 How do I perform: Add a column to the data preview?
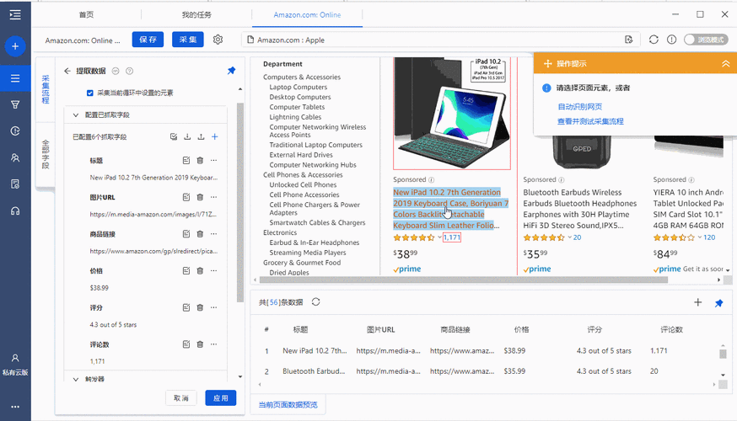point(698,302)
